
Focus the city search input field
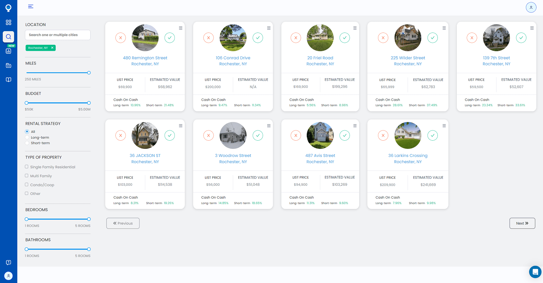coord(58,35)
